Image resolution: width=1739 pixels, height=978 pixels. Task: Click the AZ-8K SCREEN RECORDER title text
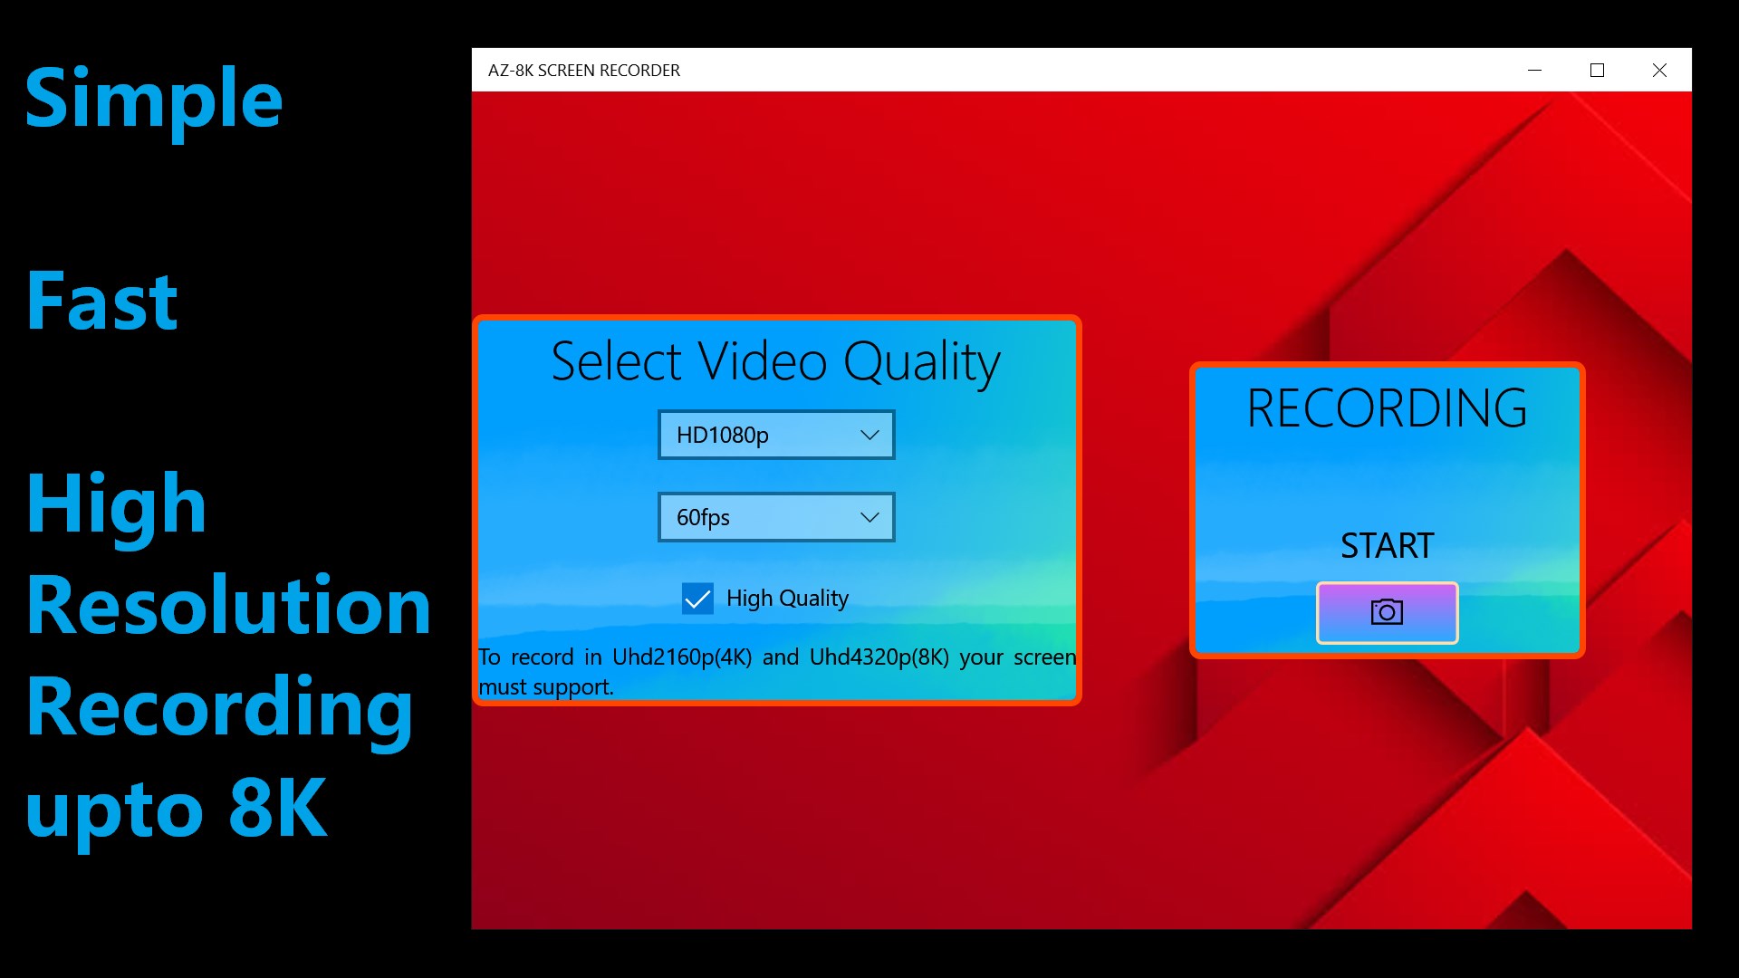(583, 71)
